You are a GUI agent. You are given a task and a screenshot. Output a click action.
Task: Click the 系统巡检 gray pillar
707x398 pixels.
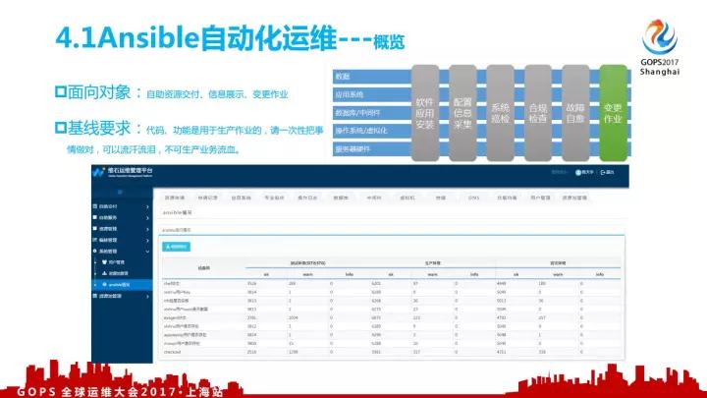pyautogui.click(x=500, y=113)
